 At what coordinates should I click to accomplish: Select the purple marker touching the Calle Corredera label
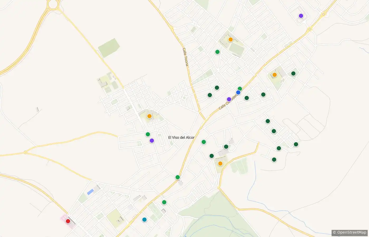click(x=229, y=99)
